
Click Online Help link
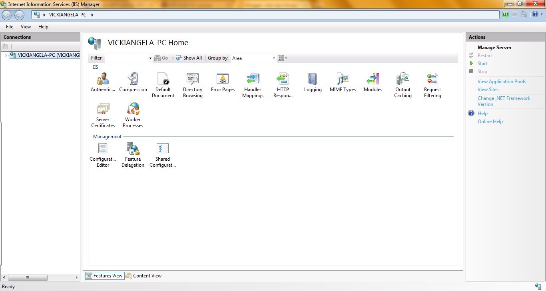(x=490, y=122)
